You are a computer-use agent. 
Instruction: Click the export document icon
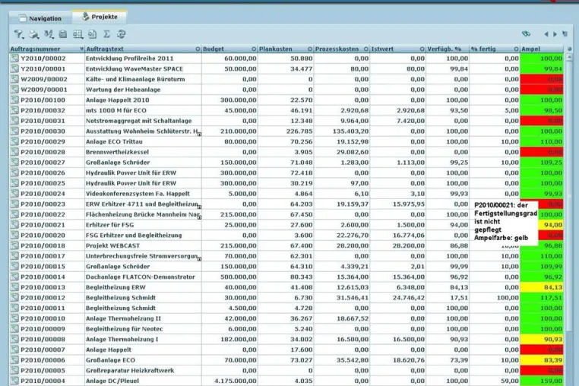pyautogui.click(x=92, y=34)
